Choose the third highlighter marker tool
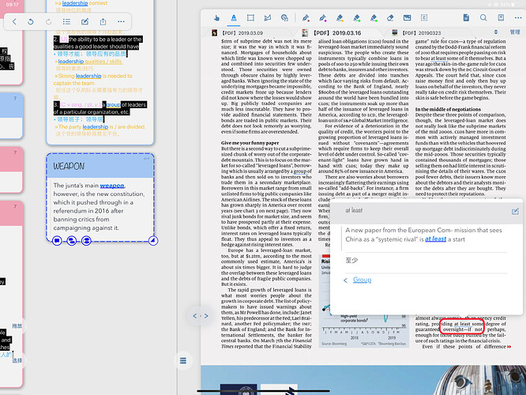 coord(374,18)
